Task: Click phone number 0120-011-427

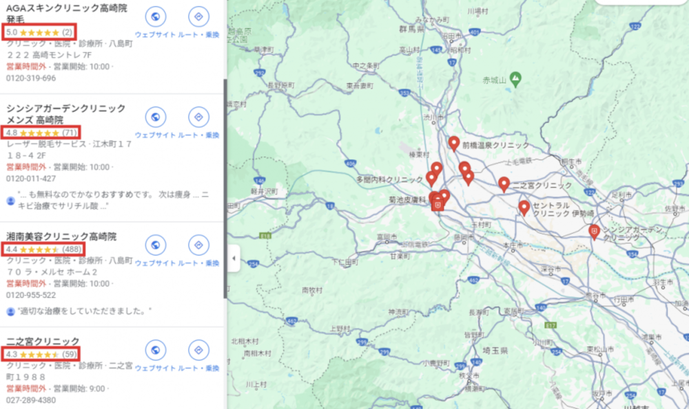Action: pyautogui.click(x=31, y=179)
